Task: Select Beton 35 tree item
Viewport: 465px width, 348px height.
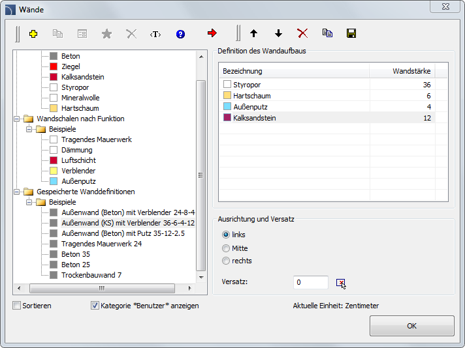Action: pyautogui.click(x=76, y=254)
